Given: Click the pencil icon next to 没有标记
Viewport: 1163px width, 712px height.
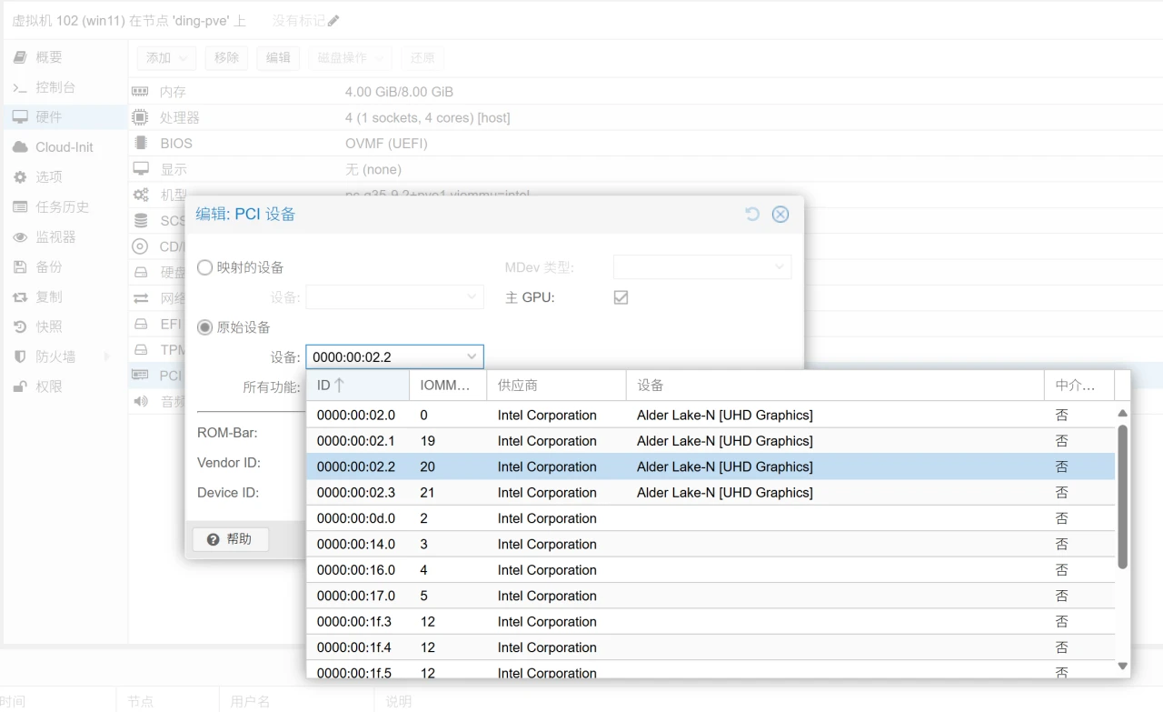Looking at the screenshot, I should pos(333,21).
